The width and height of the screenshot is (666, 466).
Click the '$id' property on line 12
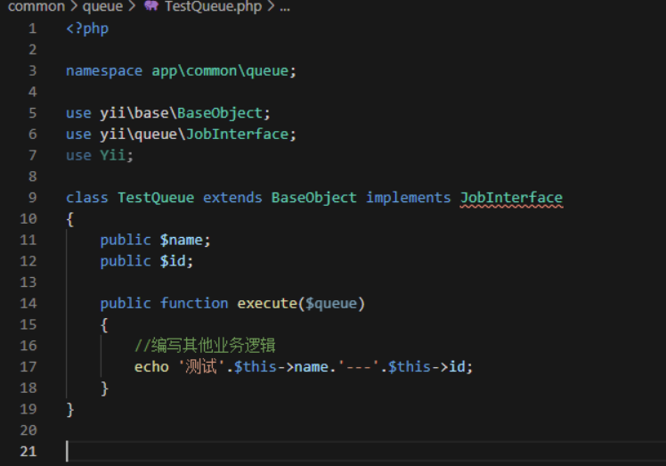(173, 261)
